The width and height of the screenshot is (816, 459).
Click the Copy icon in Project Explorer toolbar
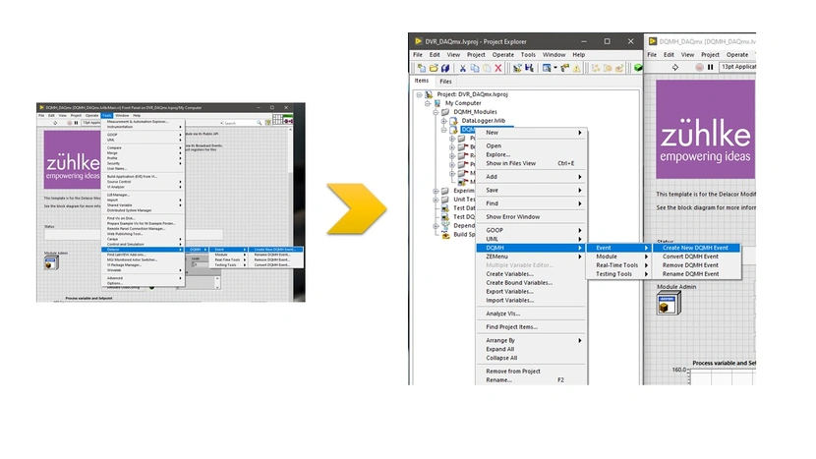click(475, 68)
